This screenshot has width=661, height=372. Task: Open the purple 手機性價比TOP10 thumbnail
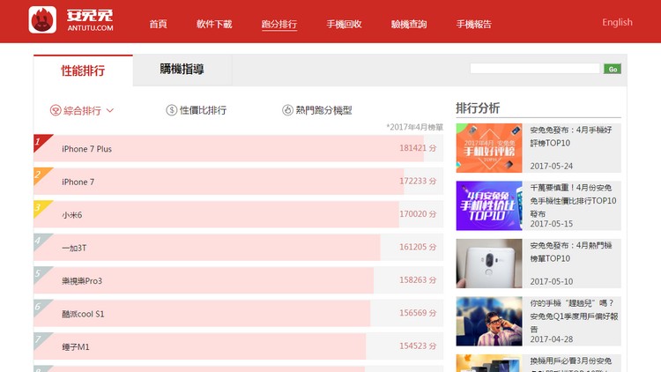tap(489, 205)
